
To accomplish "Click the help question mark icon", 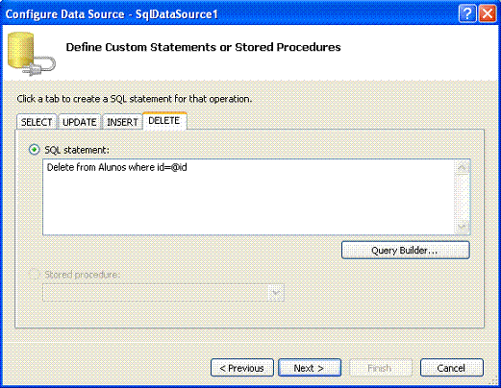I will pyautogui.click(x=467, y=13).
